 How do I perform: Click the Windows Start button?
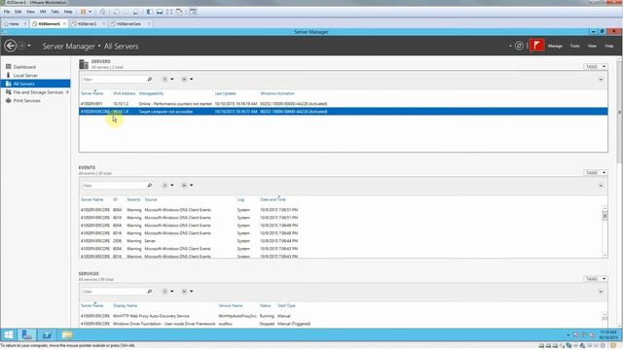pyautogui.click(x=9, y=334)
